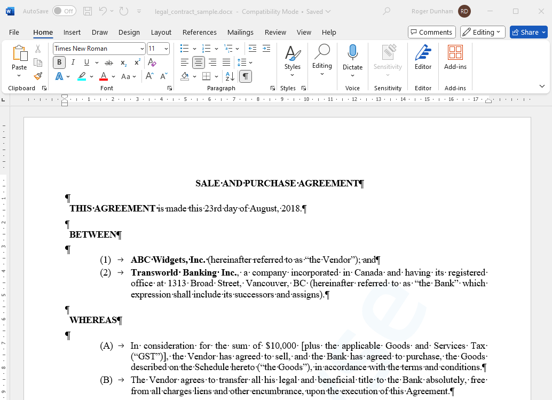Viewport: 552px width, 400px height.
Task: Open the Add-ins gallery
Action: point(455,57)
